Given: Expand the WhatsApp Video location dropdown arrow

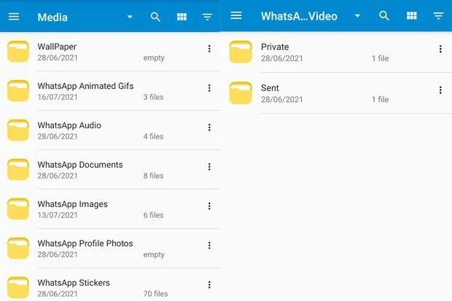Looking at the screenshot, I should pyautogui.click(x=357, y=16).
